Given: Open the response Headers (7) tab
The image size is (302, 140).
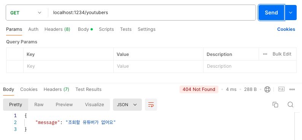Looking at the screenshot, I should pos(56,89).
